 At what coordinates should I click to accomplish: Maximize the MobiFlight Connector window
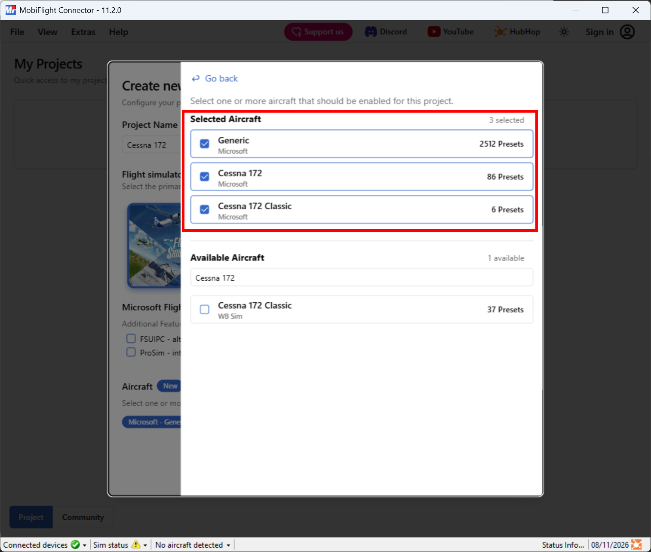[x=605, y=10]
